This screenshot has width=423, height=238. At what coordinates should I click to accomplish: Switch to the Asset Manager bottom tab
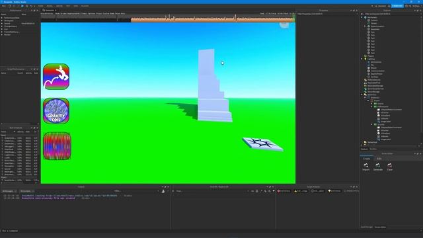click(x=367, y=227)
